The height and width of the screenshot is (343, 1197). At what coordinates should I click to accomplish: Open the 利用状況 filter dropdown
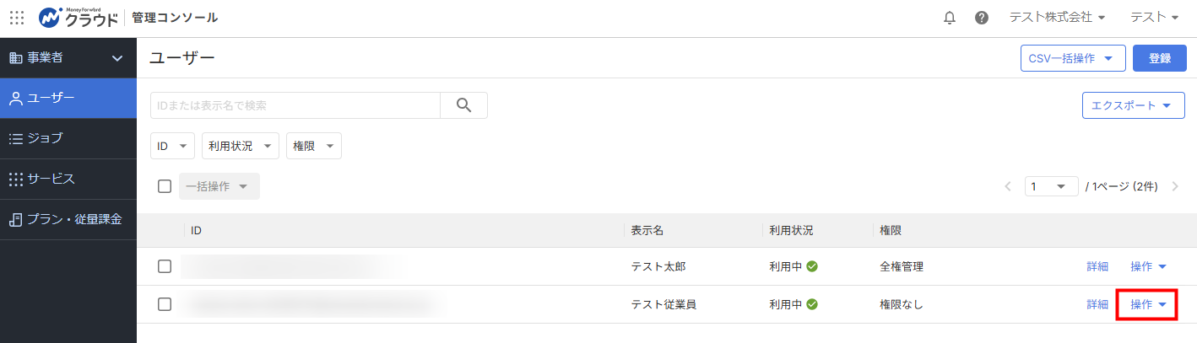[x=241, y=146]
